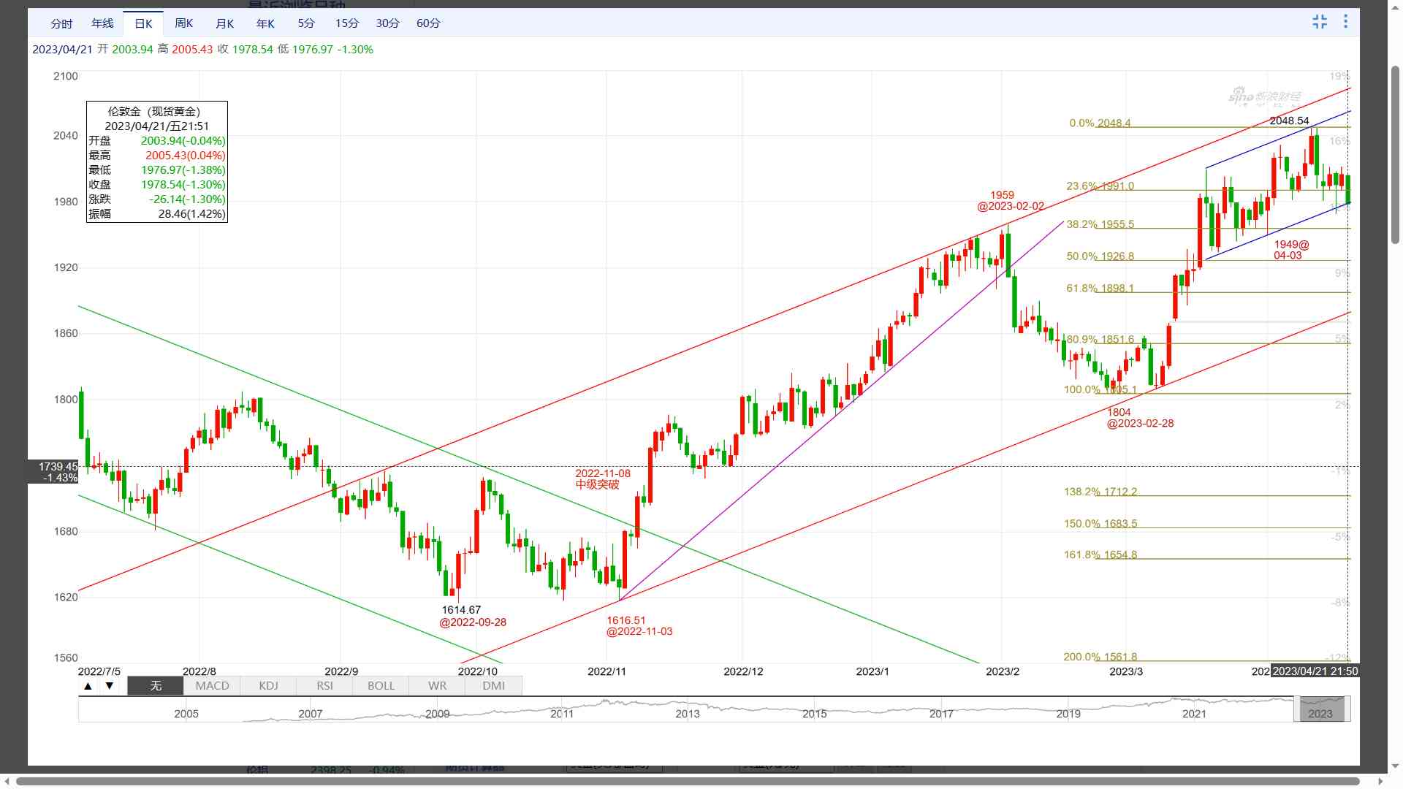
Task: Enable the KDJ indicator
Action: click(x=268, y=686)
